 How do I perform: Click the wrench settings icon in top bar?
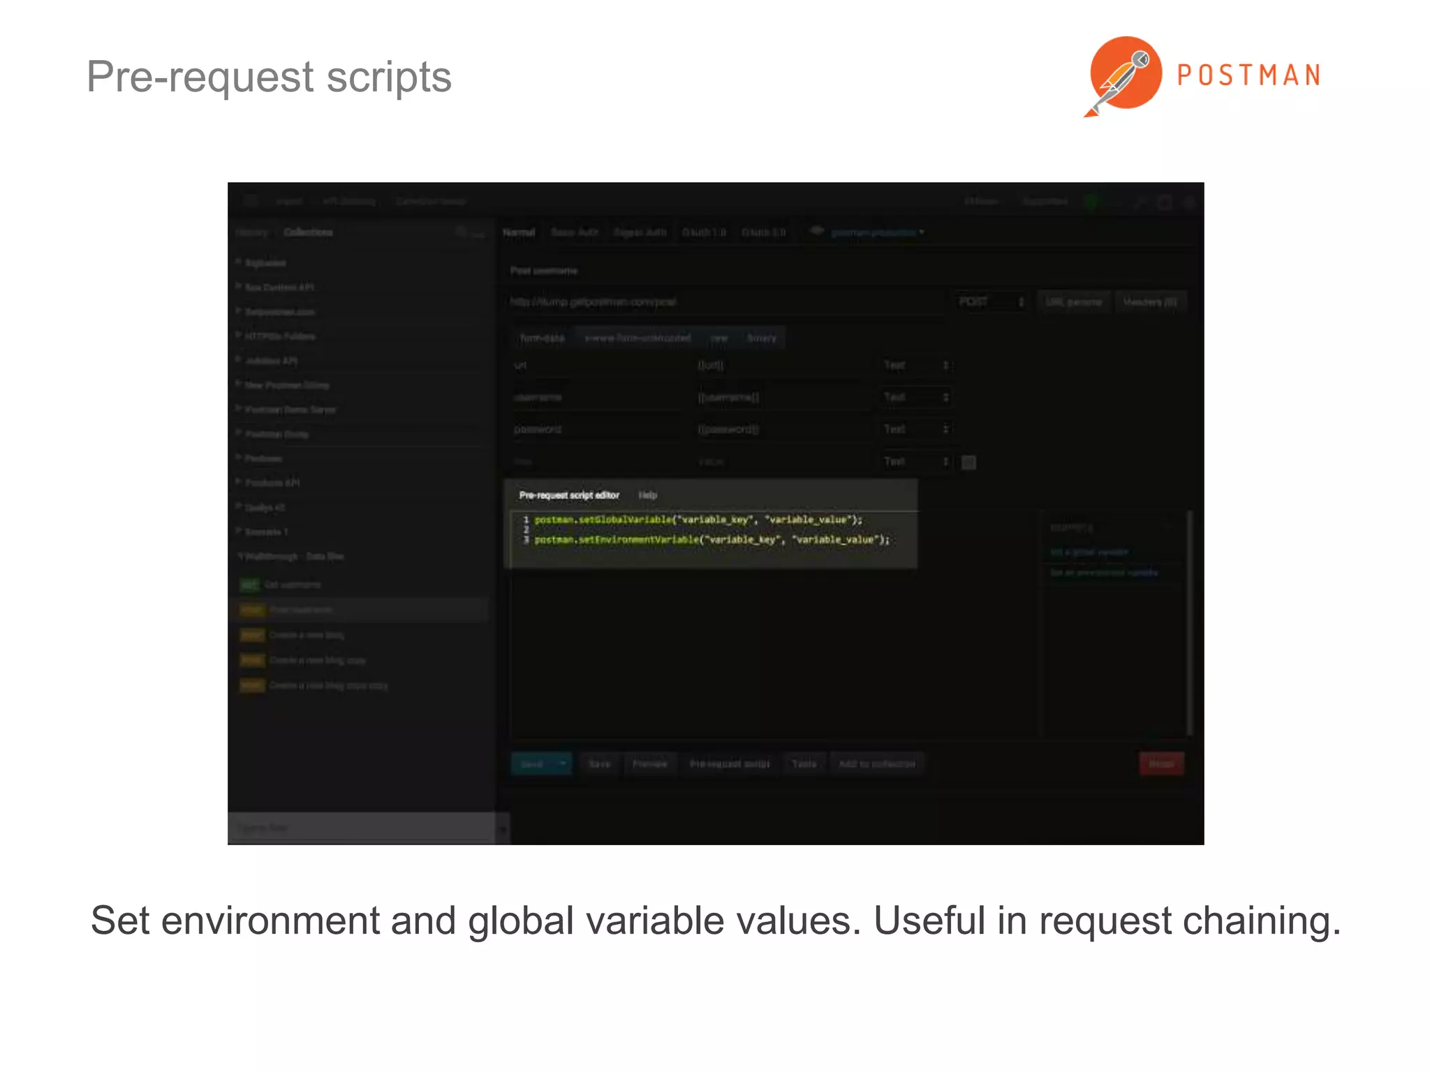1139,202
